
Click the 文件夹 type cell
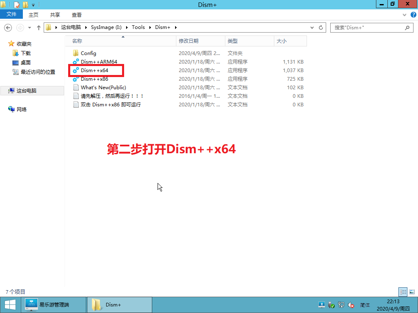(235, 53)
